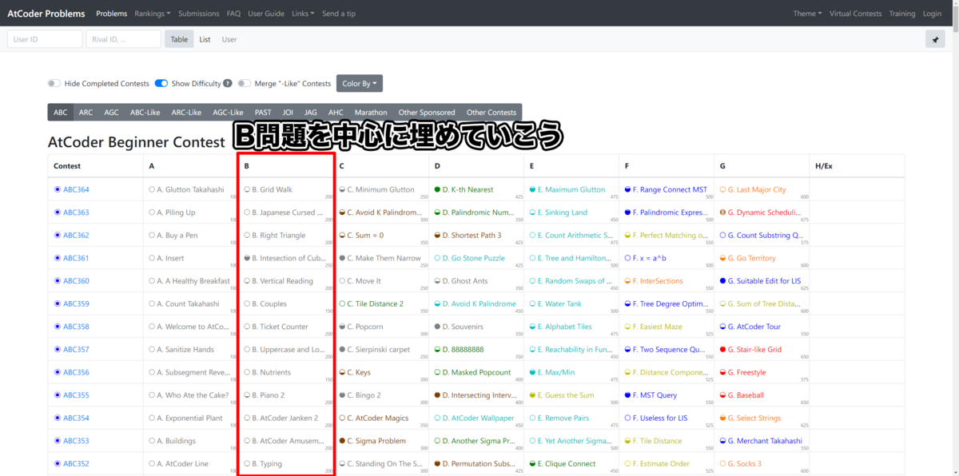The width and height of the screenshot is (959, 476).
Task: Click the difficulty circle next to Dynamic Scheduling
Action: (x=722, y=212)
